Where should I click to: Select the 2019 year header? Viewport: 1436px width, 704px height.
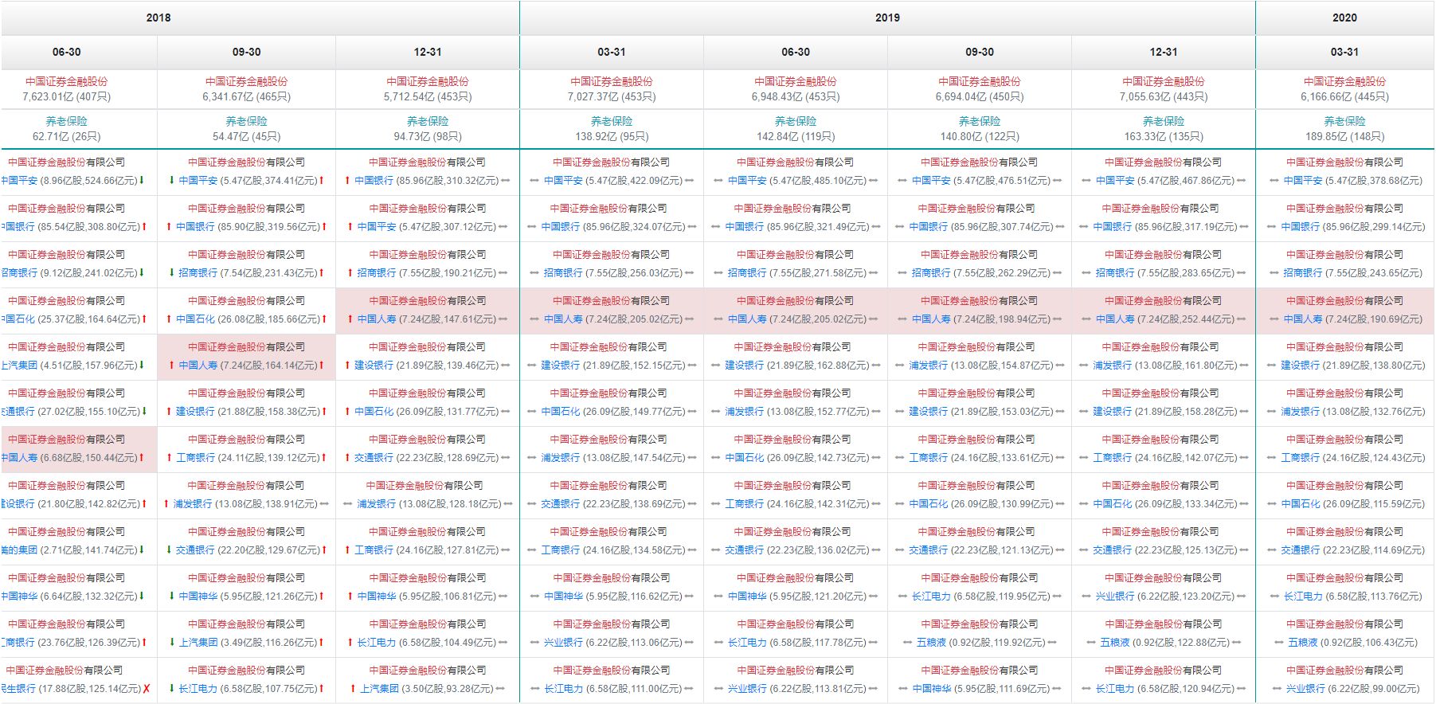point(887,18)
